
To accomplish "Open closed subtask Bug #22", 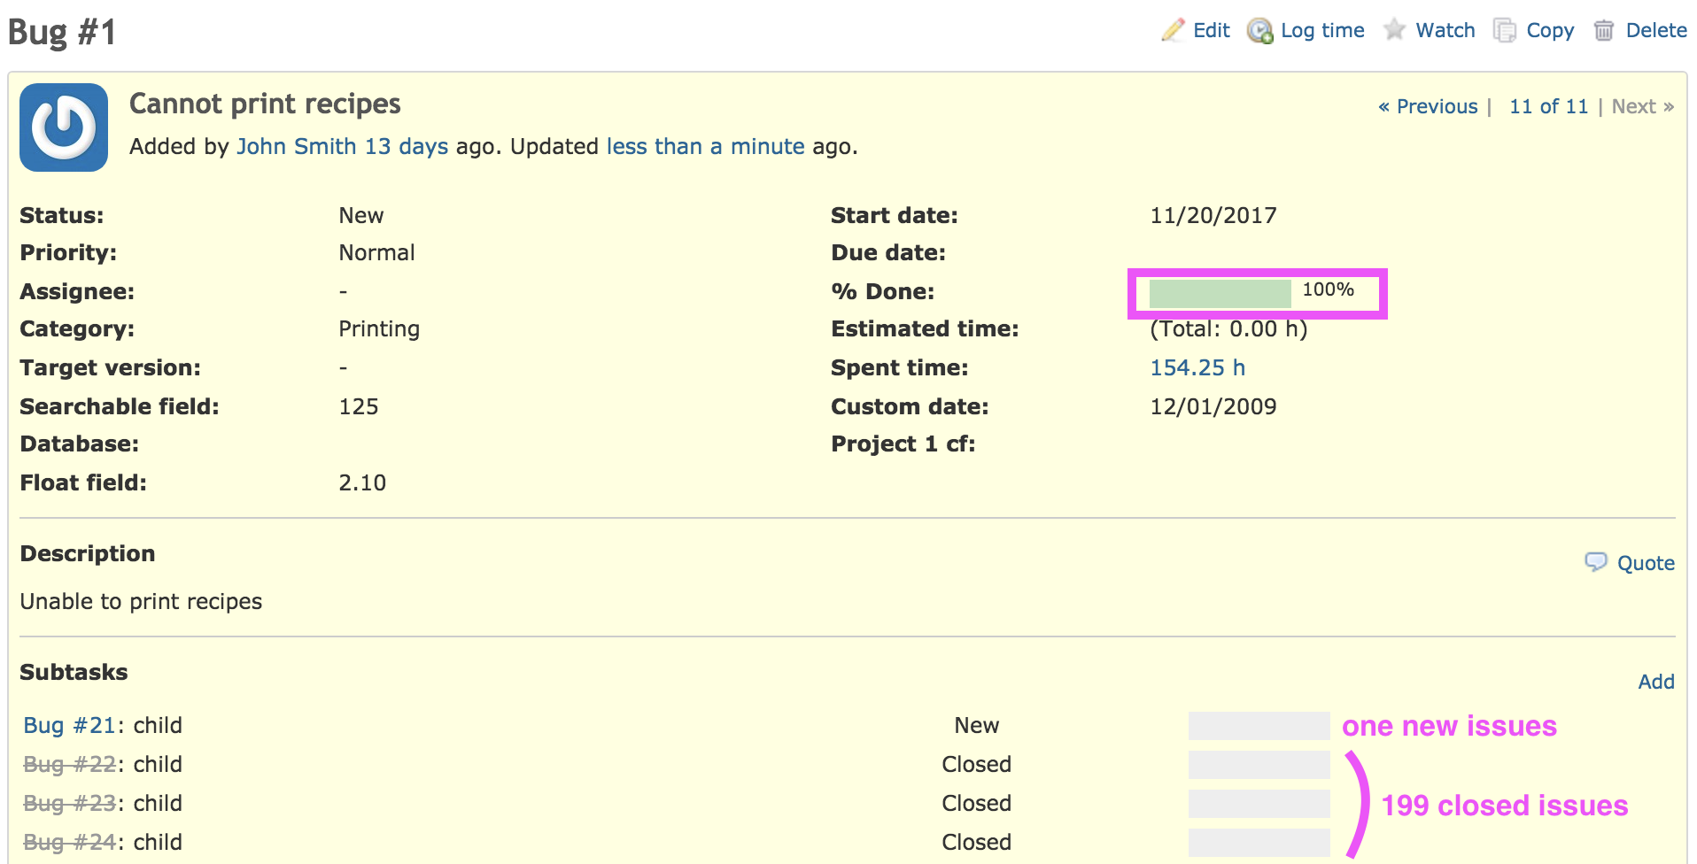I will (x=69, y=764).
